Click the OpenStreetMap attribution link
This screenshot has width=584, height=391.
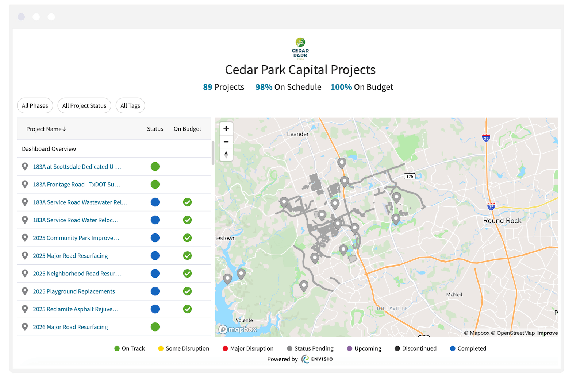(513, 333)
